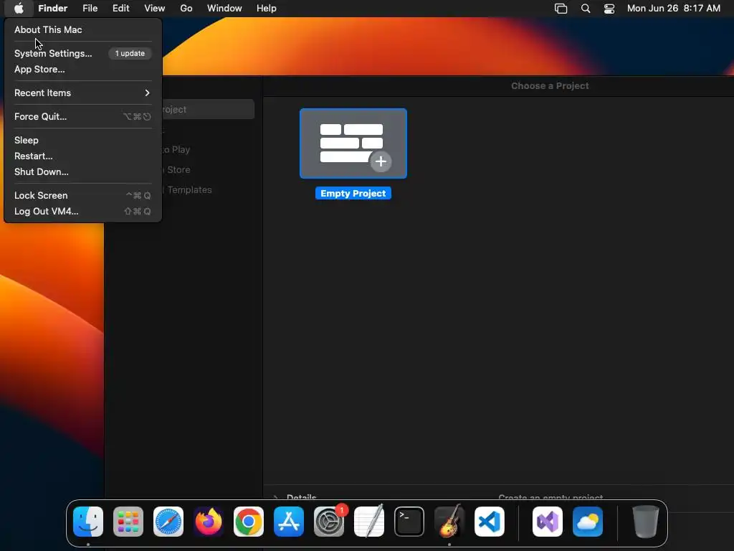Viewport: 734px width, 551px height.
Task: Click GarageBand guitar icon in Dock
Action: click(x=449, y=522)
